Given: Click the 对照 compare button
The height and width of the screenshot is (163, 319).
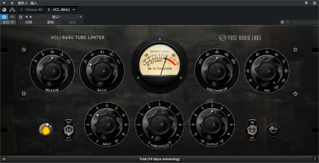Looking at the screenshot, I should 29,22.
